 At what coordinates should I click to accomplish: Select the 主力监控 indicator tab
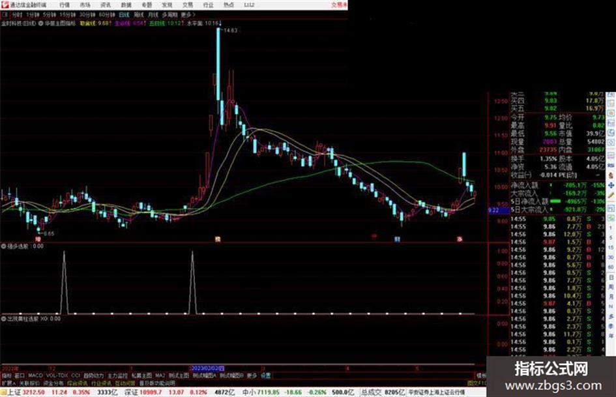pos(117,375)
